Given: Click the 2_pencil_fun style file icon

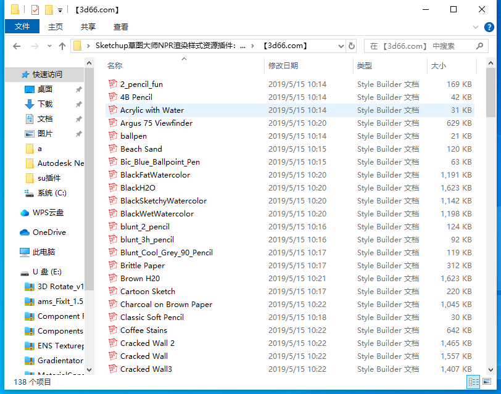Looking at the screenshot, I should coord(113,84).
